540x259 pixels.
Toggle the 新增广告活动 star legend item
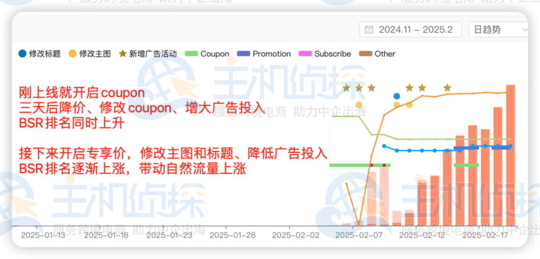(x=148, y=54)
